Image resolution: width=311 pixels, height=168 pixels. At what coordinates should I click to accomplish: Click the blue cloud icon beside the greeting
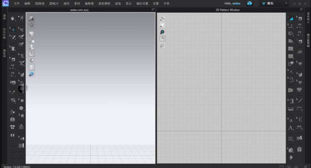[x=249, y=3]
